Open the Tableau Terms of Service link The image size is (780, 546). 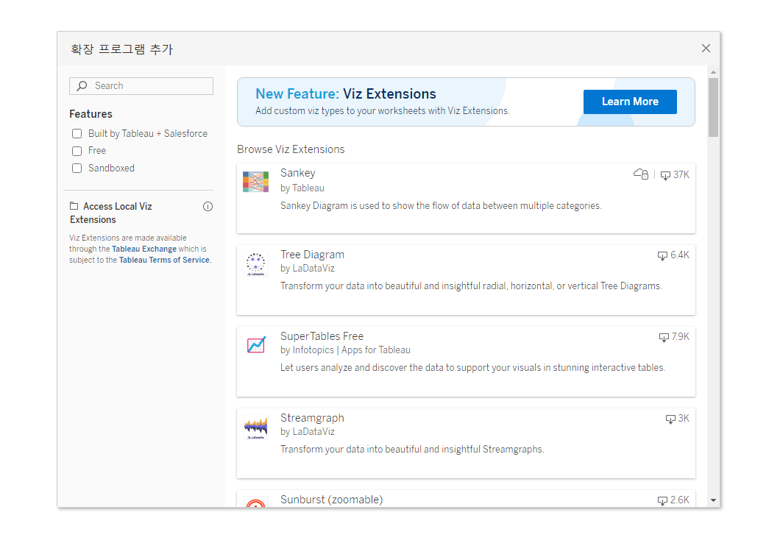coord(164,260)
